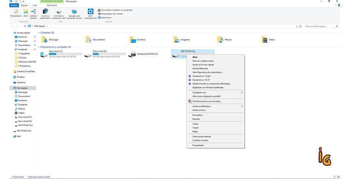This screenshot has width=350, height=179.
Task: Click the up-one-level arrow
Action: (x=25, y=26)
